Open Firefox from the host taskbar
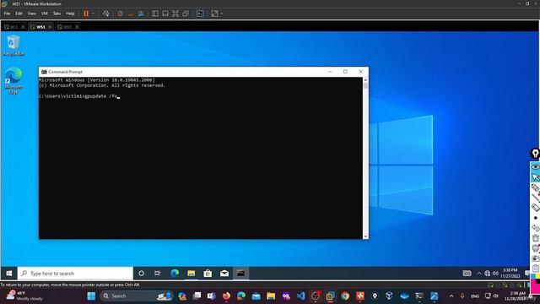The height and width of the screenshot is (304, 540). click(226, 296)
